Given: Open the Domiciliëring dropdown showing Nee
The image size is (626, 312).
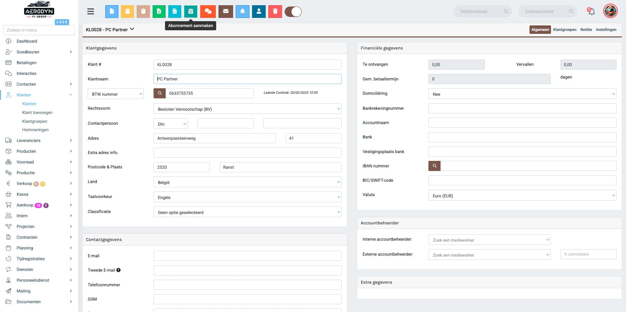Looking at the screenshot, I should coord(522,94).
